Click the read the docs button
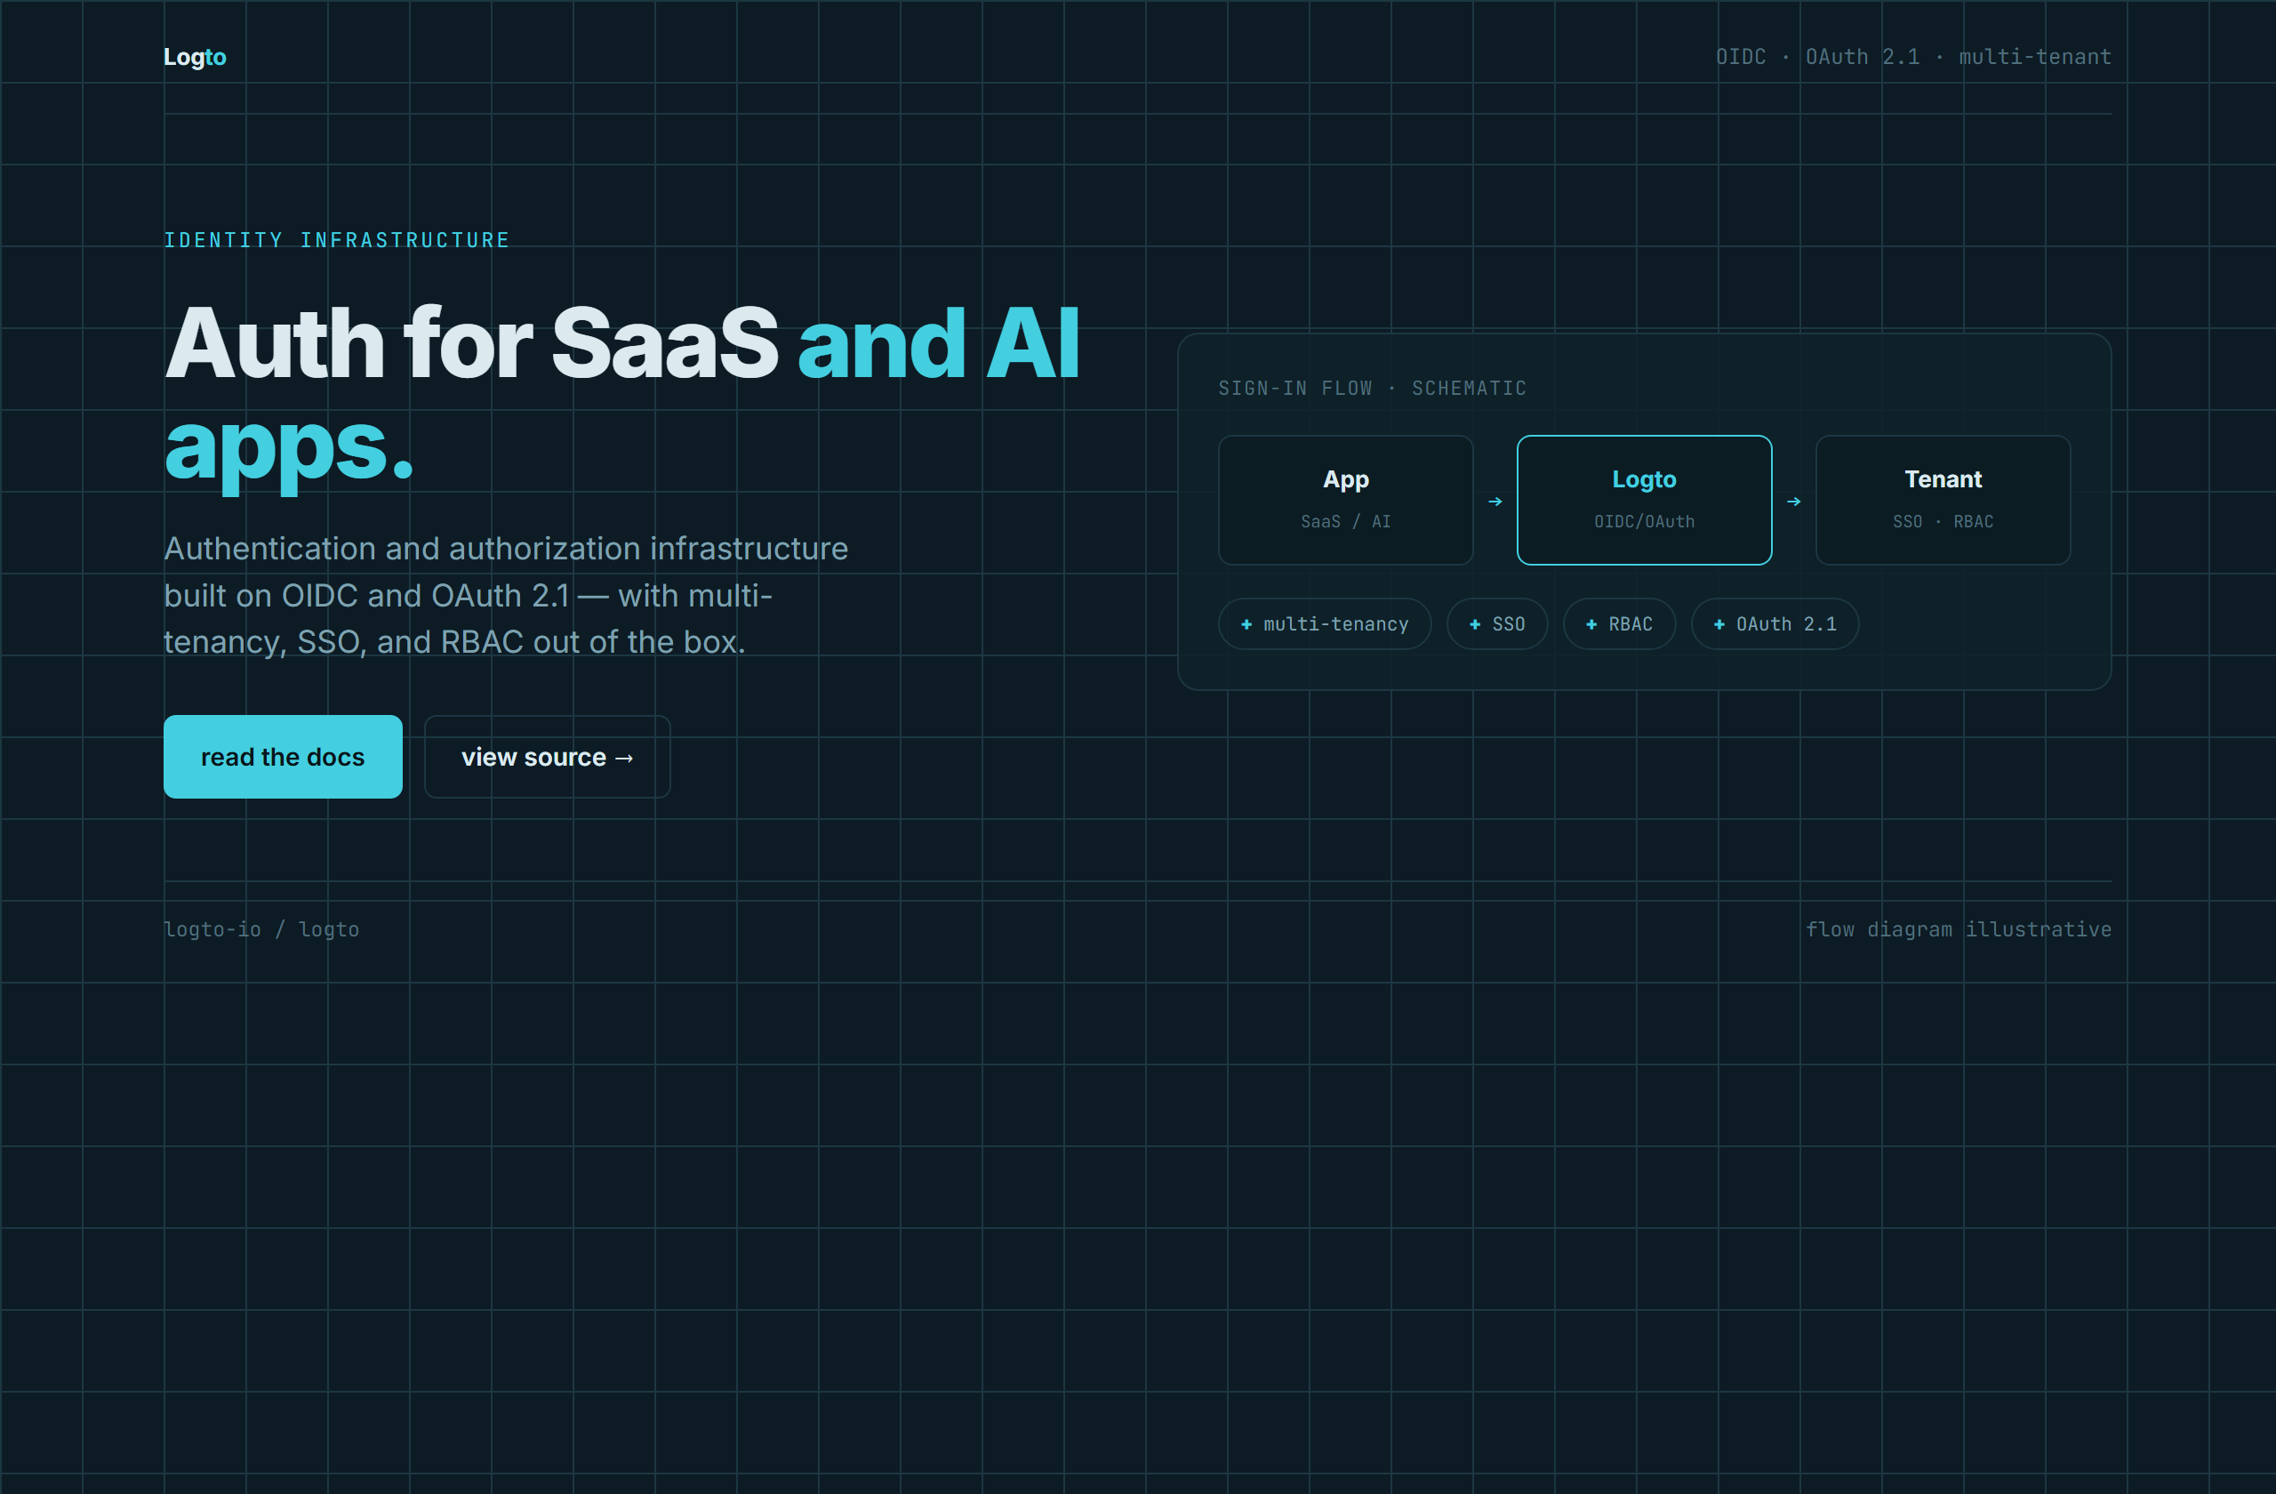 (283, 757)
